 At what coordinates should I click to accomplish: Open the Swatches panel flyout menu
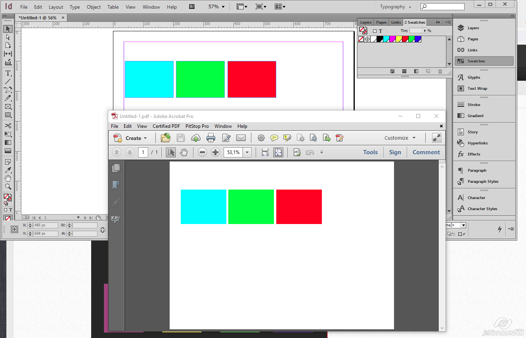448,22
